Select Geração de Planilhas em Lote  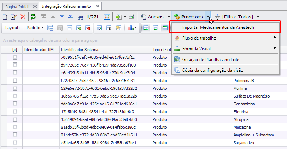226,60
